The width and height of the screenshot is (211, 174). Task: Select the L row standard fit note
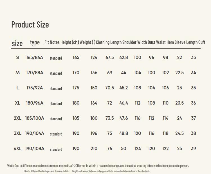tap(56, 89)
